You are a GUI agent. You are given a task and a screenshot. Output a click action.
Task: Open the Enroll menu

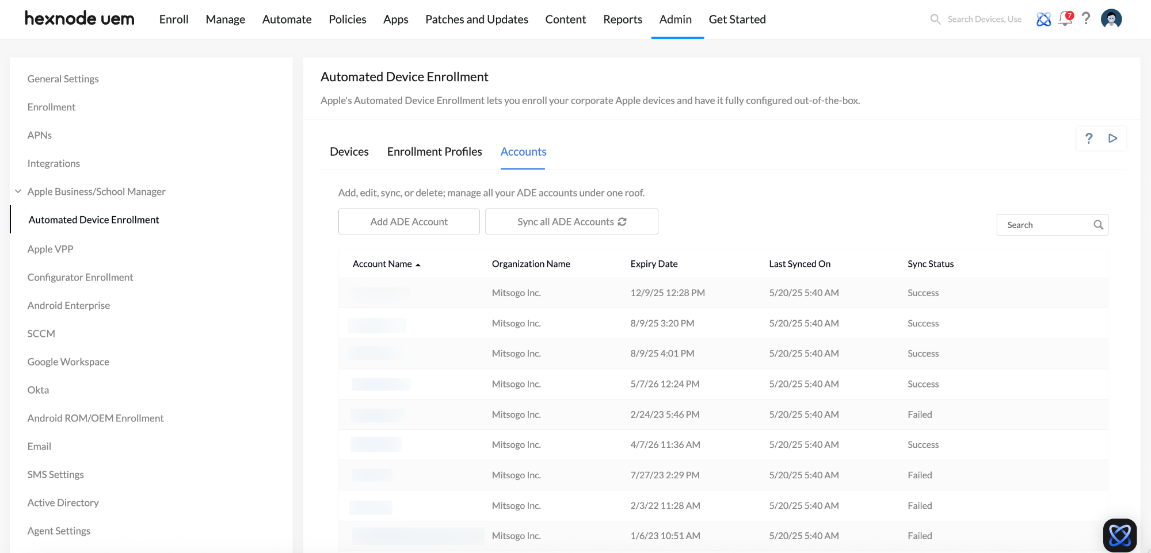[174, 20]
